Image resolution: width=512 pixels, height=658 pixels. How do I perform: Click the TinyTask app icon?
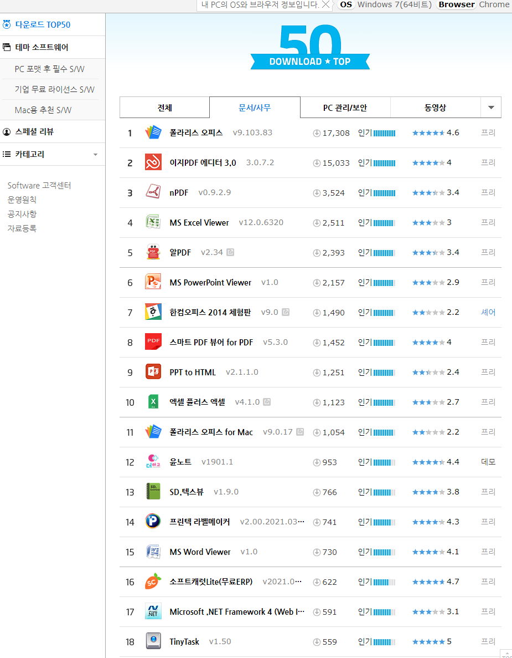[x=153, y=641]
